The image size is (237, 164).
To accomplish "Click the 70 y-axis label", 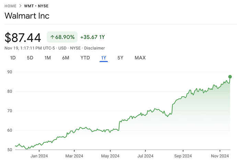I will (x=10, y=111).
